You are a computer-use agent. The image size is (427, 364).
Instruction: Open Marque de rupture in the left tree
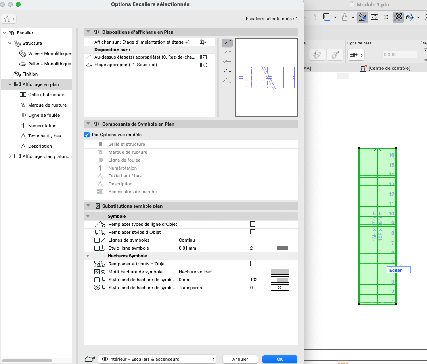pos(43,105)
